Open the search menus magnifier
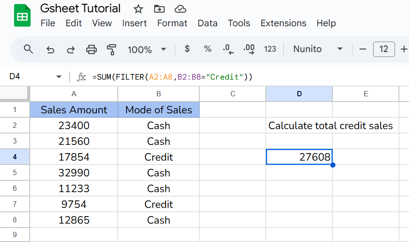The height and width of the screenshot is (242, 409). click(x=28, y=49)
